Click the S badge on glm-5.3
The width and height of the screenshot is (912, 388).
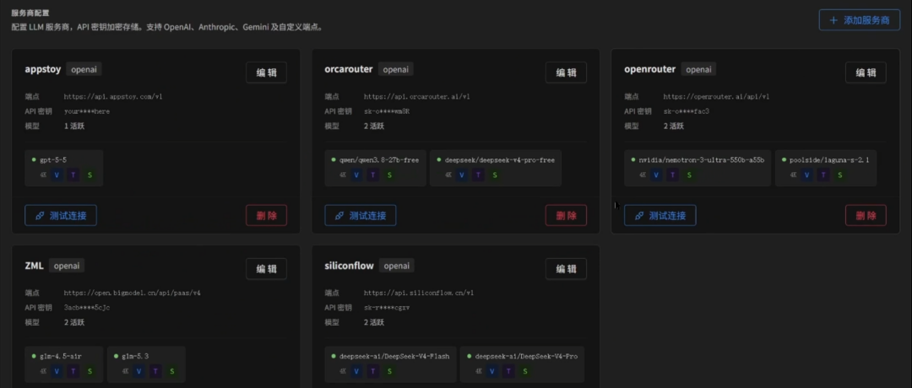(171, 371)
